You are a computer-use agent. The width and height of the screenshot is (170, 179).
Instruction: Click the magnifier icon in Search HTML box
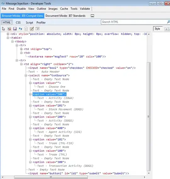click(x=168, y=22)
